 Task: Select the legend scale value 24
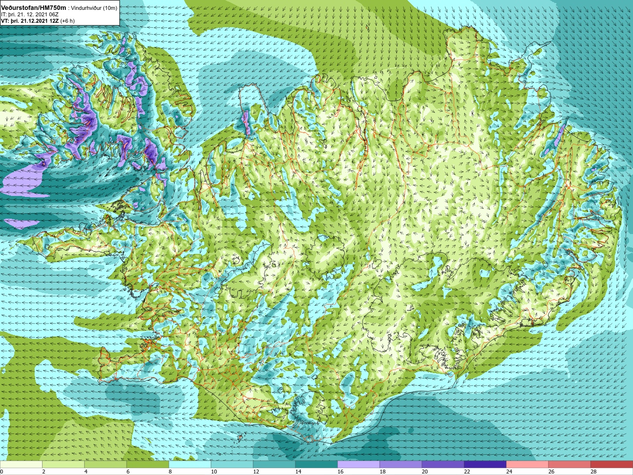(x=509, y=472)
